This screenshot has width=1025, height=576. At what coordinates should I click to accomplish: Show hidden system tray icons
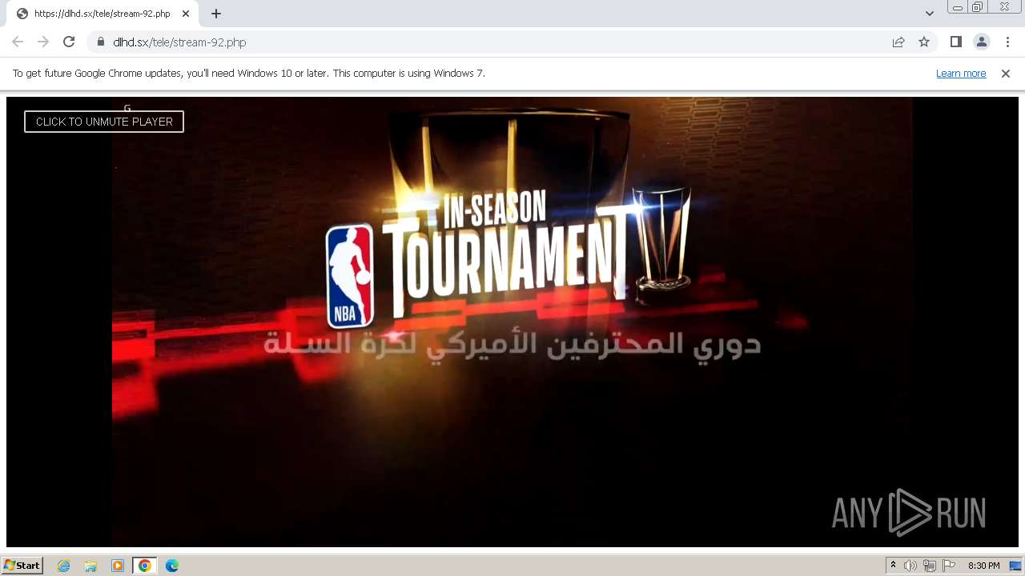pyautogui.click(x=893, y=566)
